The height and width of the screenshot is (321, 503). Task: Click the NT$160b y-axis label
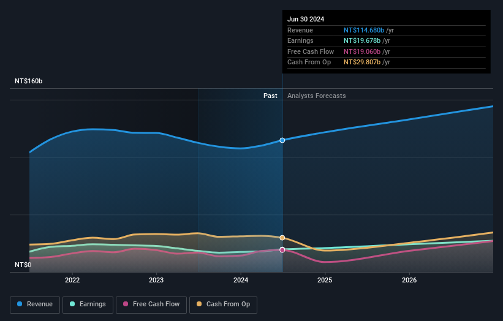[x=29, y=81]
